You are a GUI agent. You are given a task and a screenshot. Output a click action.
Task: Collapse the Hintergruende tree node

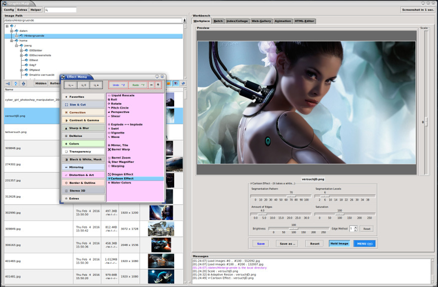[x=16, y=35]
